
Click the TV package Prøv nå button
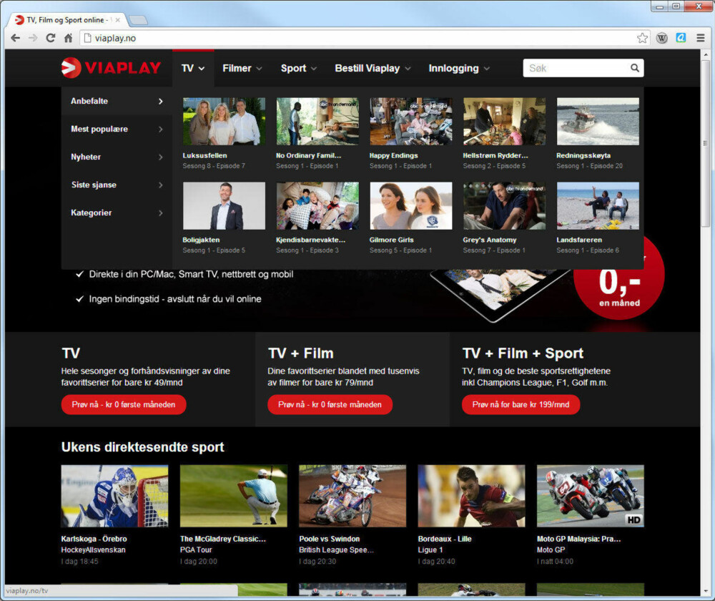tap(124, 405)
